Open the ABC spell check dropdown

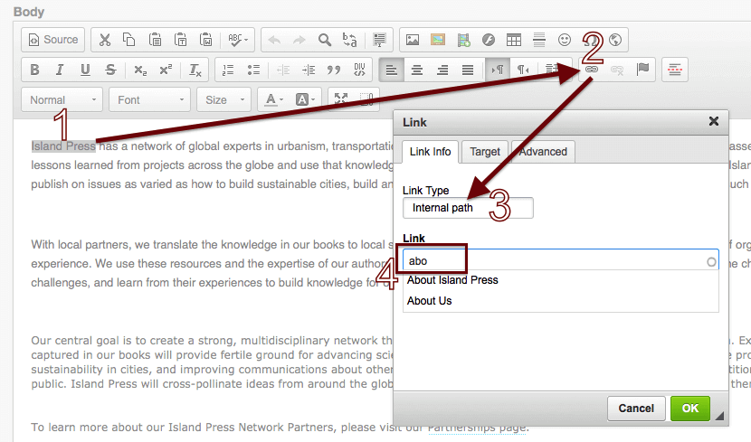238,40
